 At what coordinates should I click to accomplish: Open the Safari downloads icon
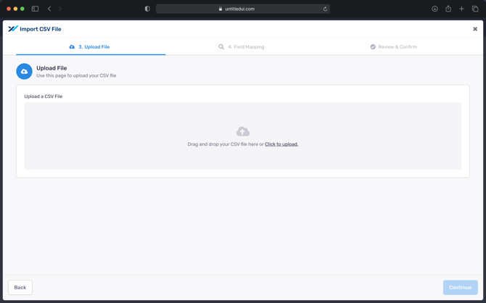434,9
